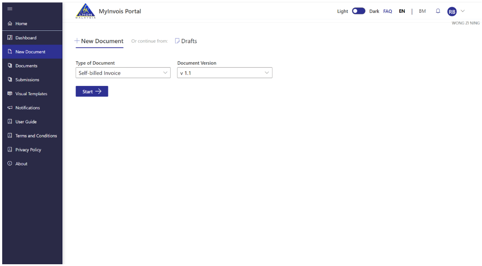The height and width of the screenshot is (266, 482).
Task: Click the Visual Templates sidebar icon
Action: tap(10, 94)
